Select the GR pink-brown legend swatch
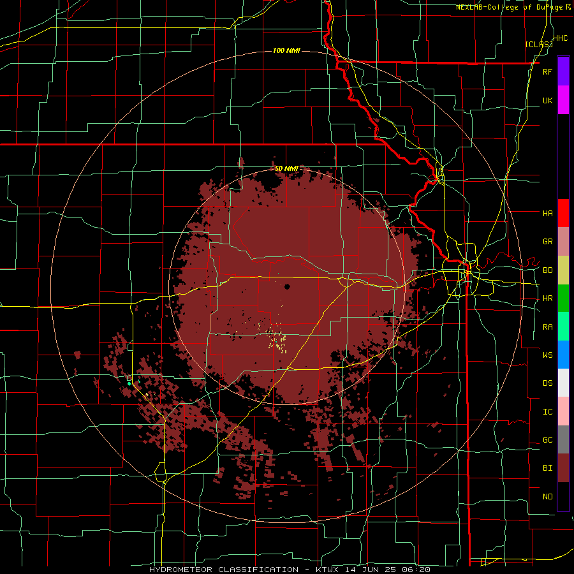Image resolution: width=574 pixels, height=574 pixels. tap(563, 242)
